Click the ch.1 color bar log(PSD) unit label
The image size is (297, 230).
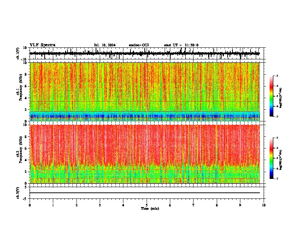pos(281,98)
